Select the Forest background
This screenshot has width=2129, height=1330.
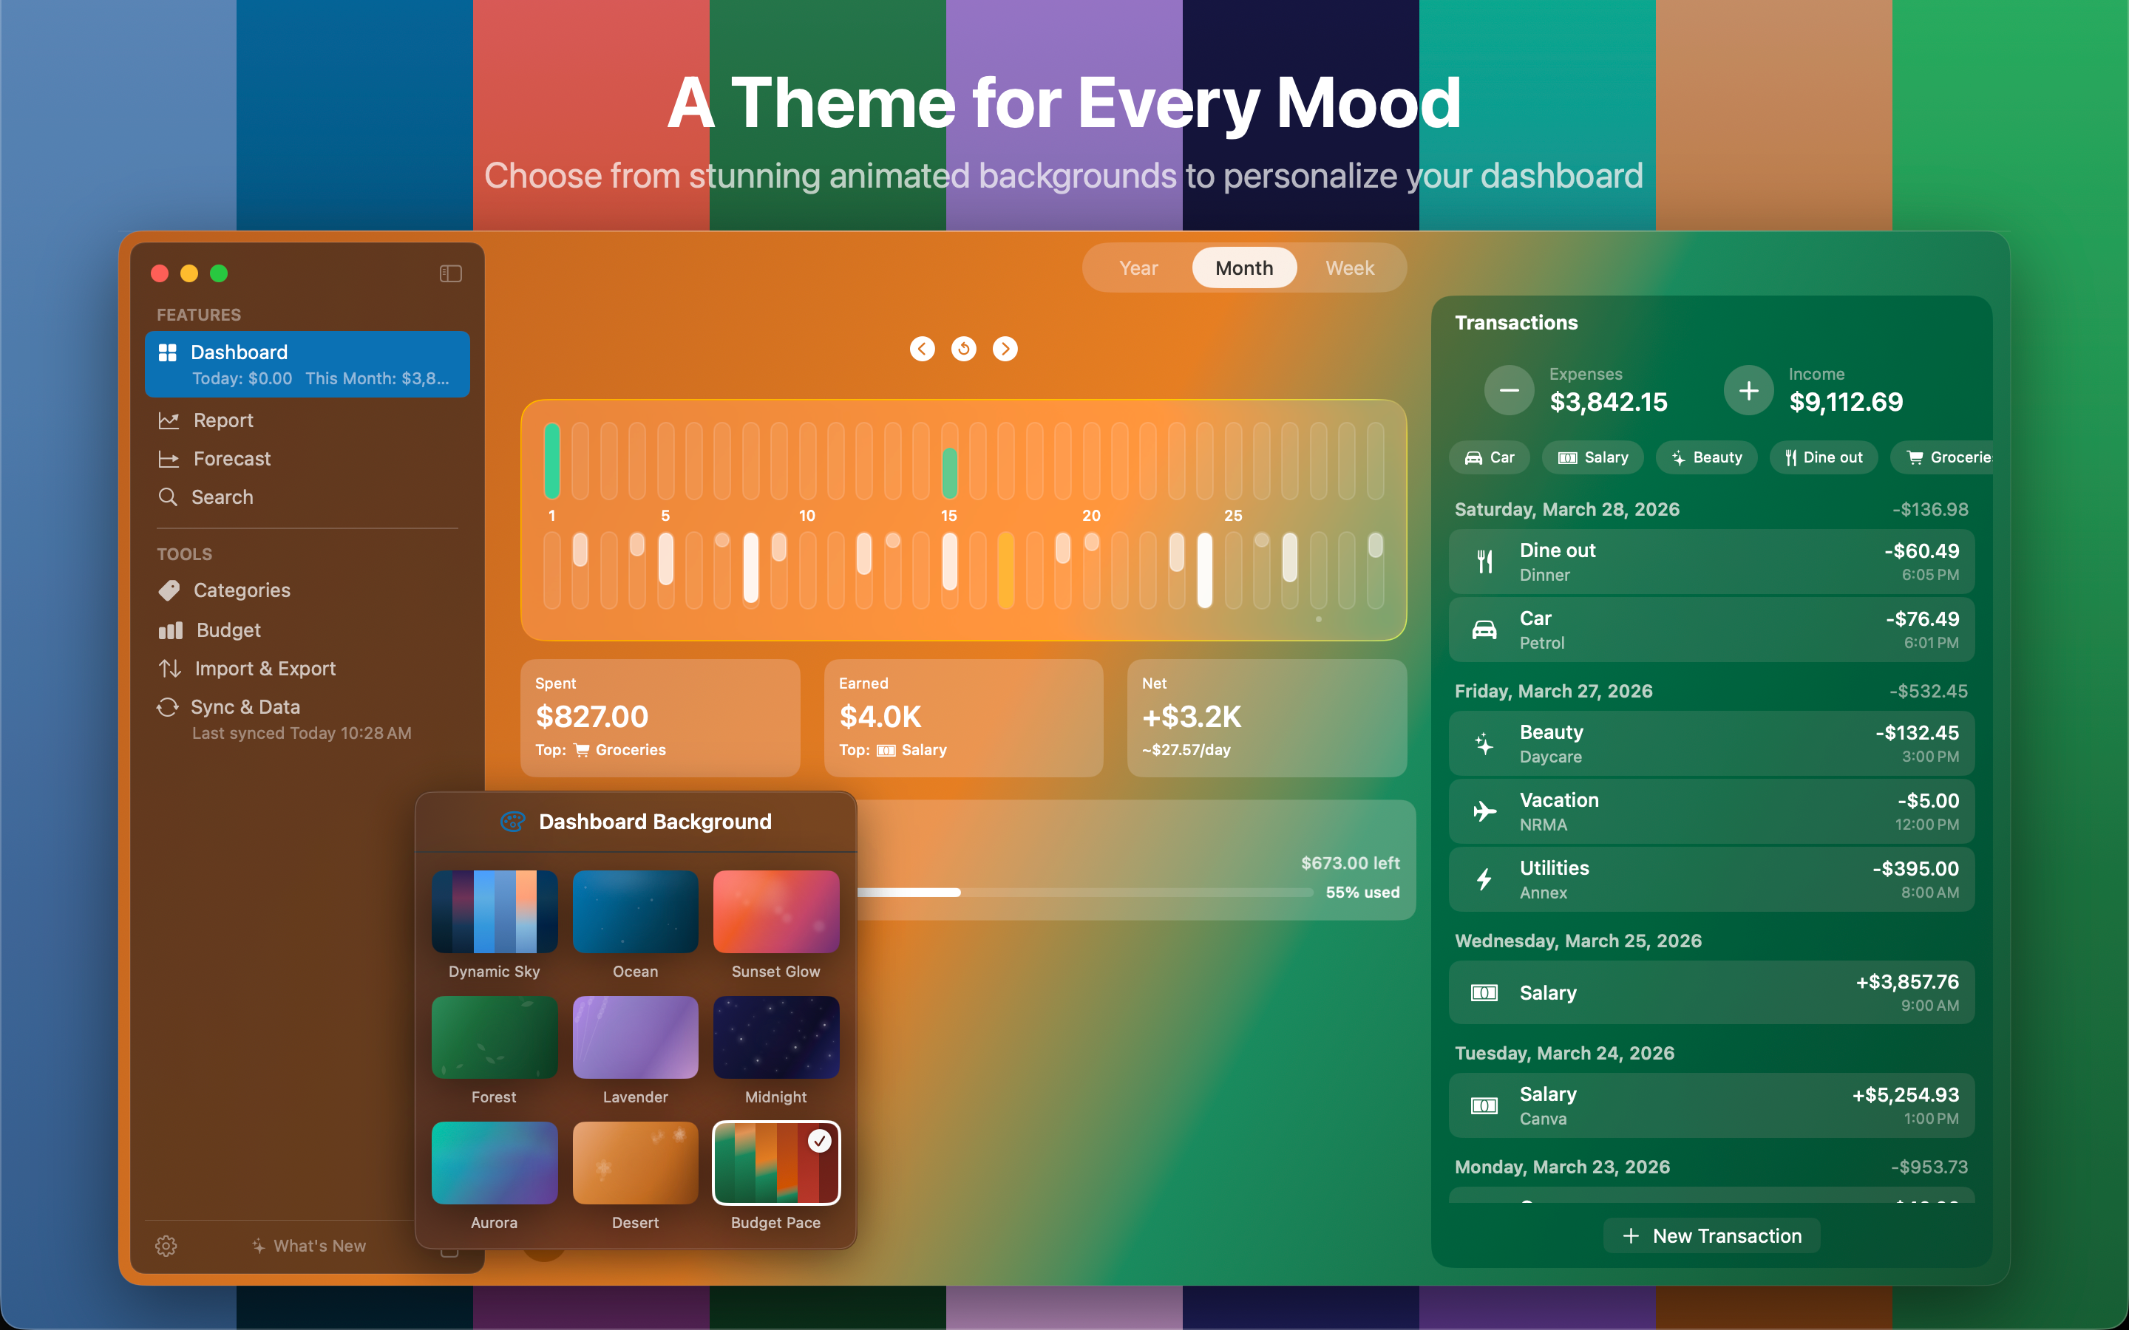coord(495,1037)
